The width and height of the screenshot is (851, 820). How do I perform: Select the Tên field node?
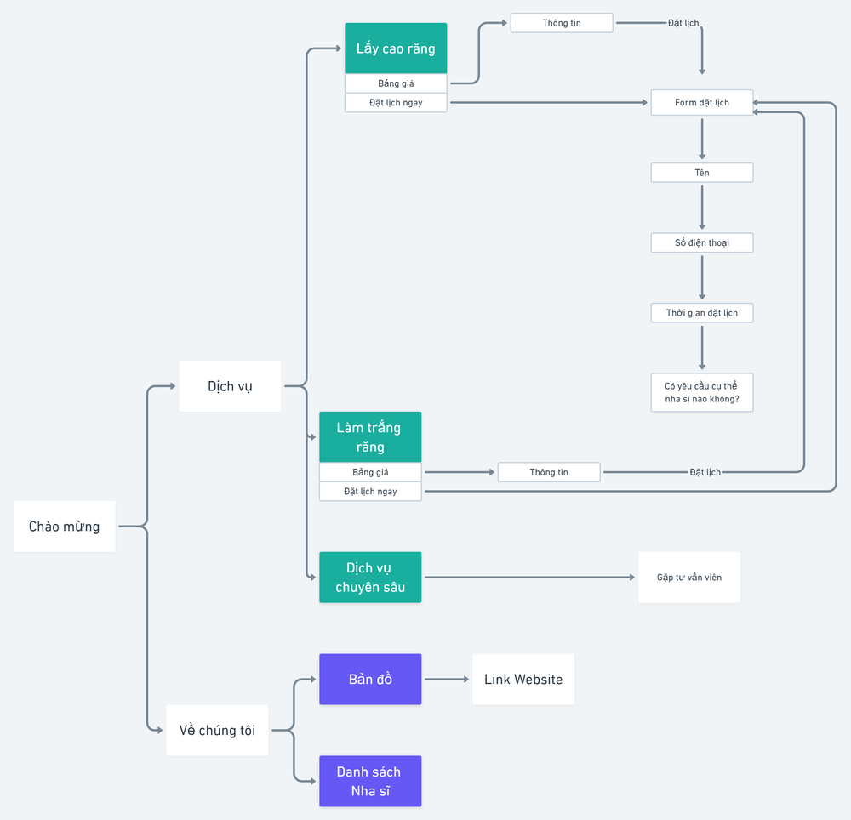(x=702, y=173)
